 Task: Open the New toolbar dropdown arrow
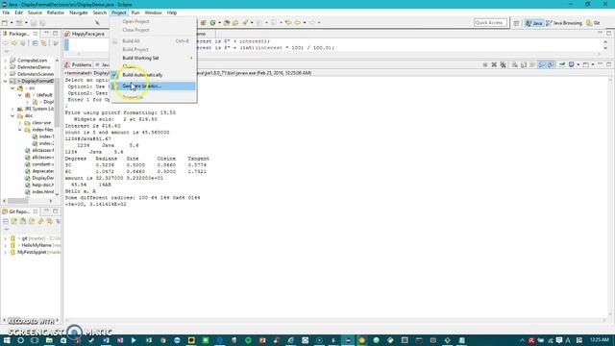point(12,23)
